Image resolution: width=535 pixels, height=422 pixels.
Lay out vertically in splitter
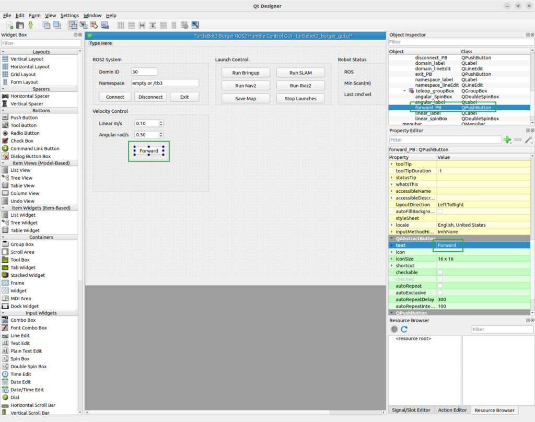[153, 25]
